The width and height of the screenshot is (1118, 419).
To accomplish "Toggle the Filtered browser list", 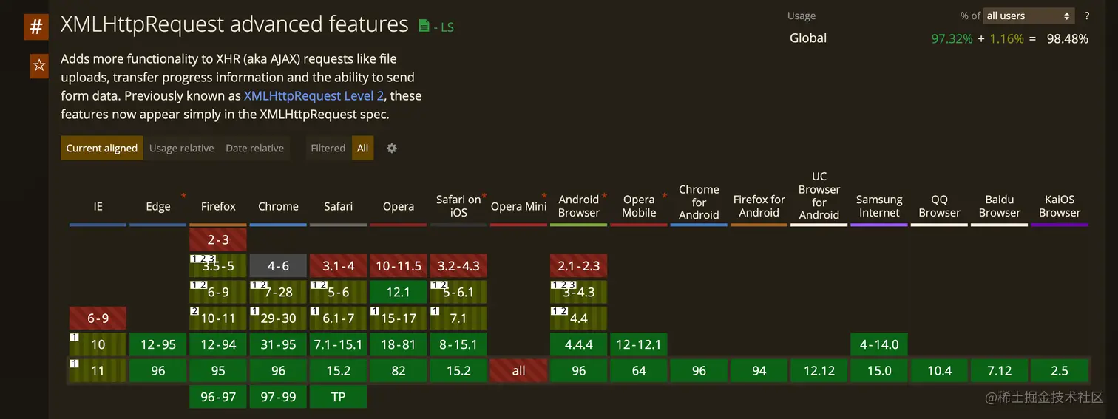I will (328, 149).
